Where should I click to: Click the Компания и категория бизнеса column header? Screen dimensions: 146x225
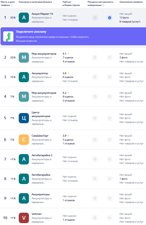35,2
